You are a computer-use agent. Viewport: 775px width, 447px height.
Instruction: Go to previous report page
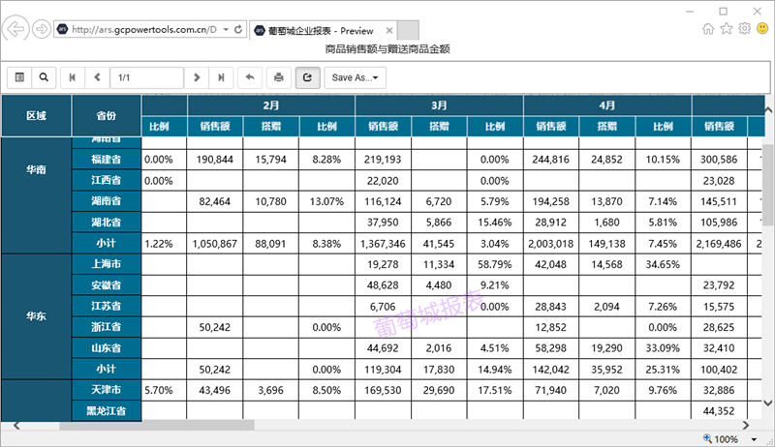[x=97, y=76]
